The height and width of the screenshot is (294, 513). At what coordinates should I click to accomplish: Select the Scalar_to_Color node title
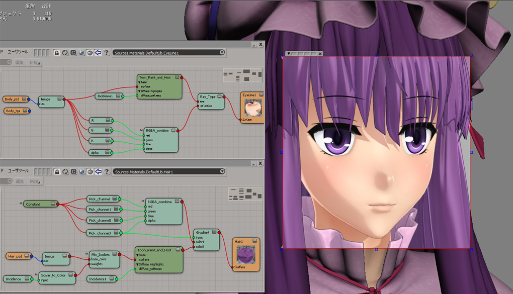click(53, 275)
